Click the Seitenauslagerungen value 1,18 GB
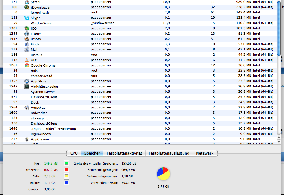 (127, 176)
